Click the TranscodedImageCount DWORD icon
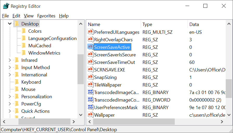233x133 pixels. [90, 99]
